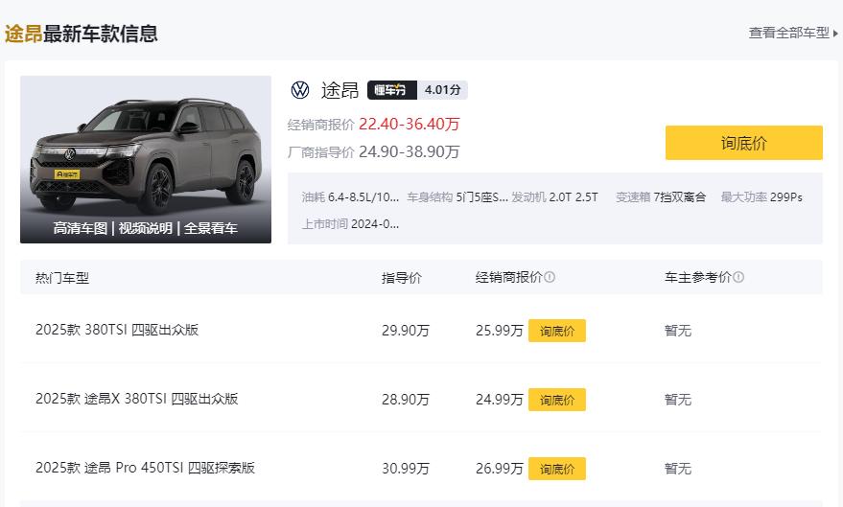The width and height of the screenshot is (843, 507).
Task: Click the 途昂 model name title
Action: point(340,90)
